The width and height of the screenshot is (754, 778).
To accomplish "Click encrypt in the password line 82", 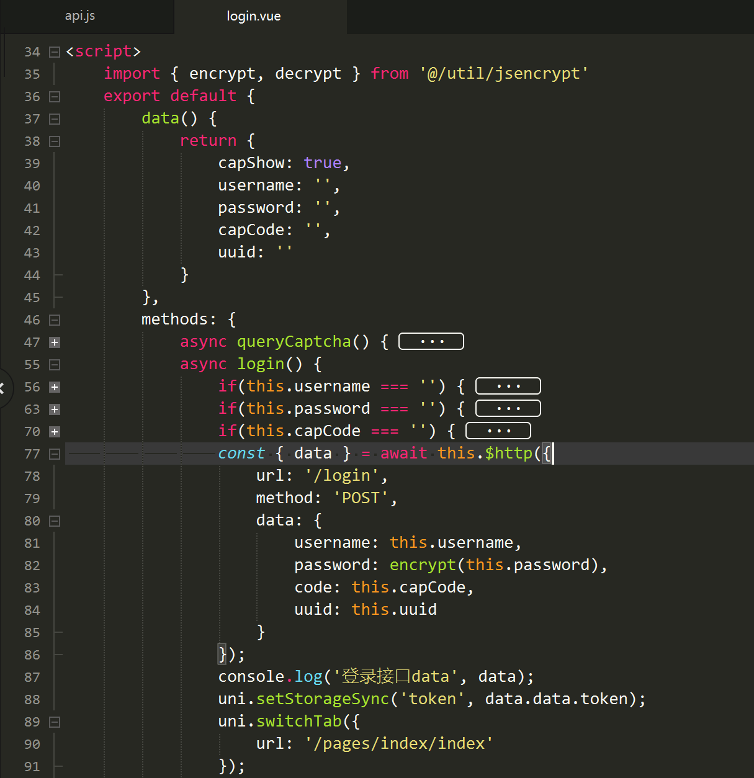I will [423, 565].
